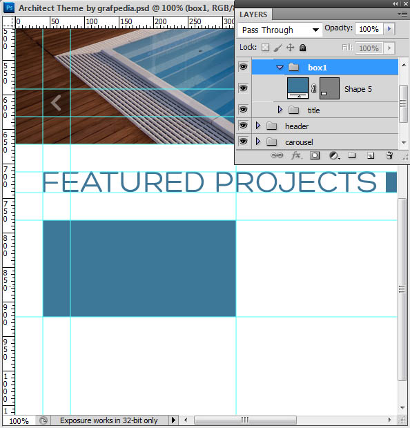
Task: Click the horizontal scrollbar right arrow
Action: pyautogui.click(x=389, y=420)
